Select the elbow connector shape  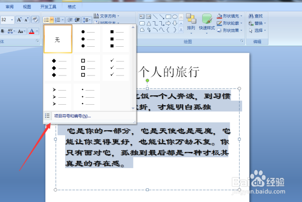(155, 24)
